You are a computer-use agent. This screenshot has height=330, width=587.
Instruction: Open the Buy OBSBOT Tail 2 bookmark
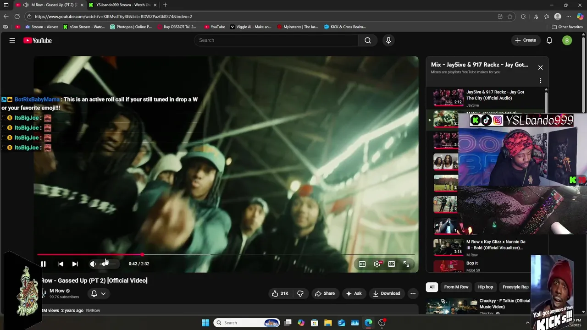pyautogui.click(x=177, y=27)
